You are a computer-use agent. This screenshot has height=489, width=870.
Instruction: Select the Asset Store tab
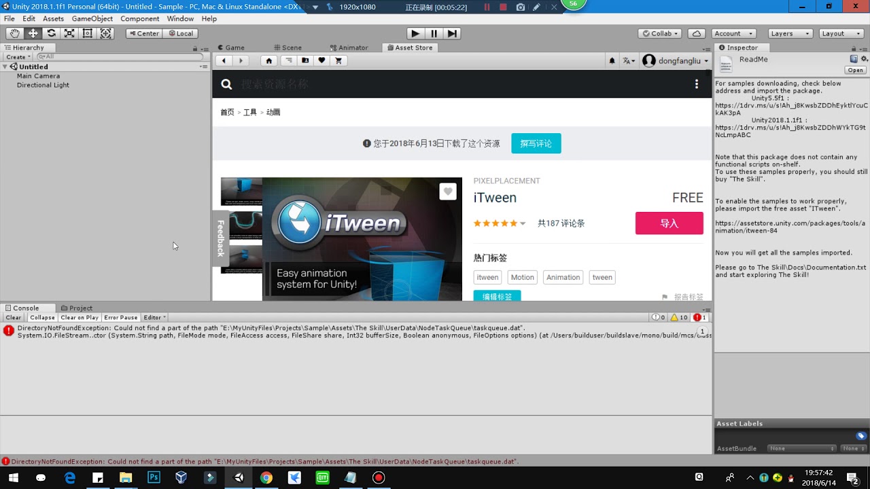click(x=410, y=48)
